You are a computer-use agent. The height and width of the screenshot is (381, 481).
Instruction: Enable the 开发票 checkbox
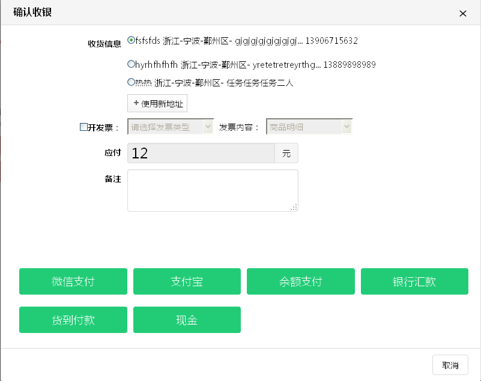coord(83,127)
